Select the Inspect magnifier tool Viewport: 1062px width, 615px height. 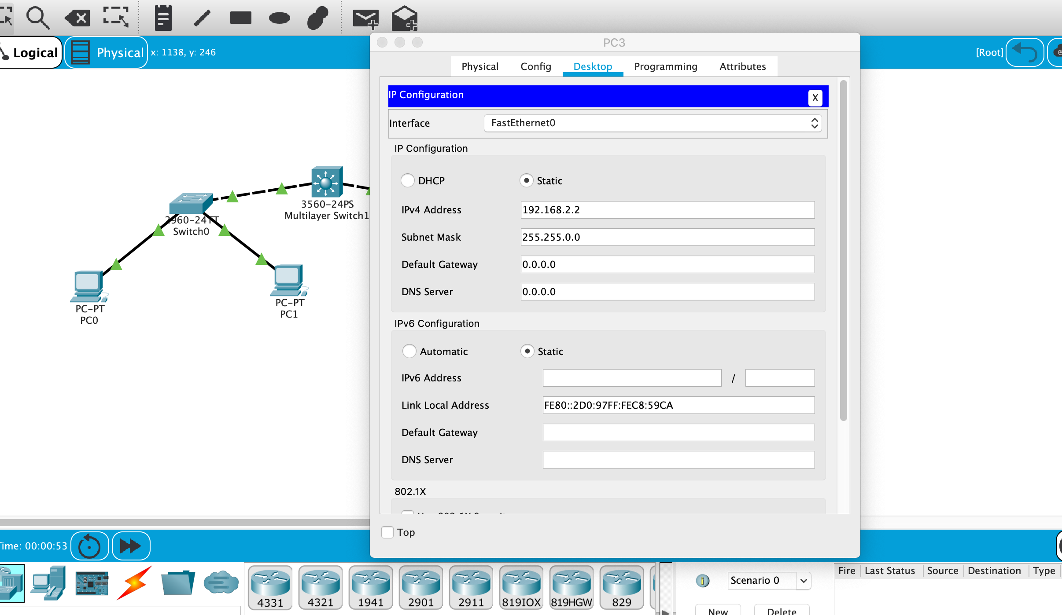click(x=38, y=18)
